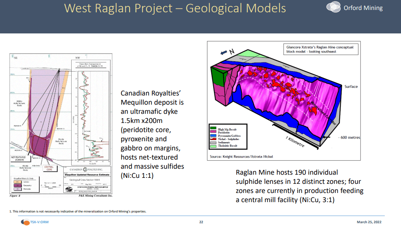Click the Mineralized Corridor label
Screen dimensions: 401x226
coord(323,113)
